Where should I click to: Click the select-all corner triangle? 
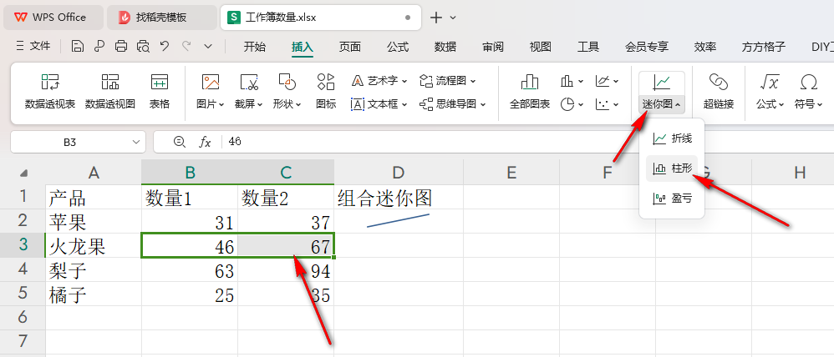23,173
